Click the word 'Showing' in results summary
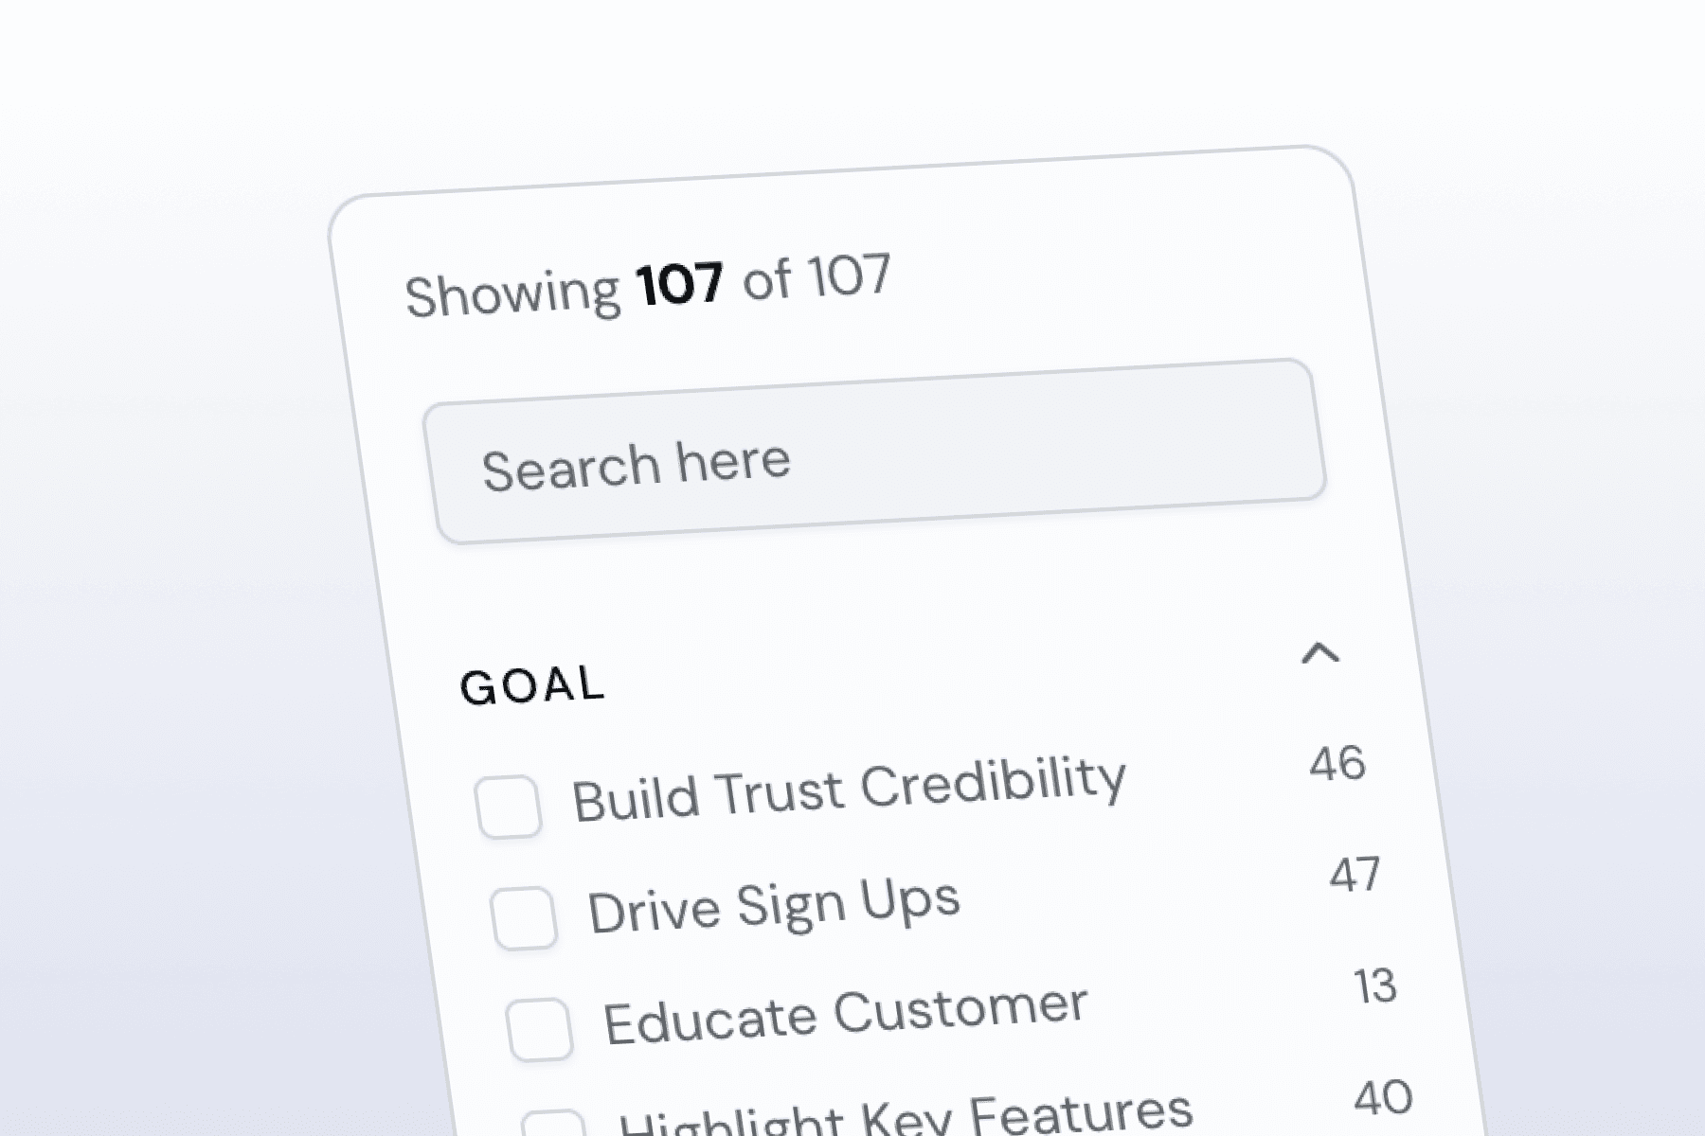Screen dimensions: 1705x1136 [x=512, y=293]
